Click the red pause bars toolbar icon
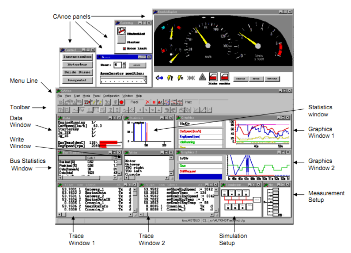This screenshot has height=253, width=351. [x=154, y=102]
